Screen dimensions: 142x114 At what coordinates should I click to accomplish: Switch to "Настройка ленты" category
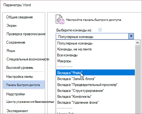[x=20, y=77]
